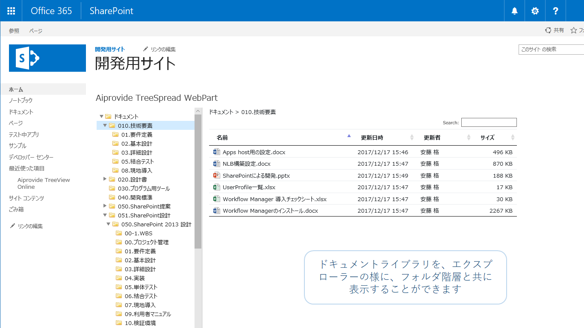Select the 03.詳細設計 folder under 010.技術要素

tap(137, 152)
